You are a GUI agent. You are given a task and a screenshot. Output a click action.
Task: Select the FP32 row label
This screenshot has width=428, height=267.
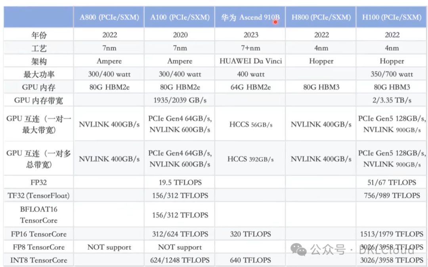coord(39,182)
